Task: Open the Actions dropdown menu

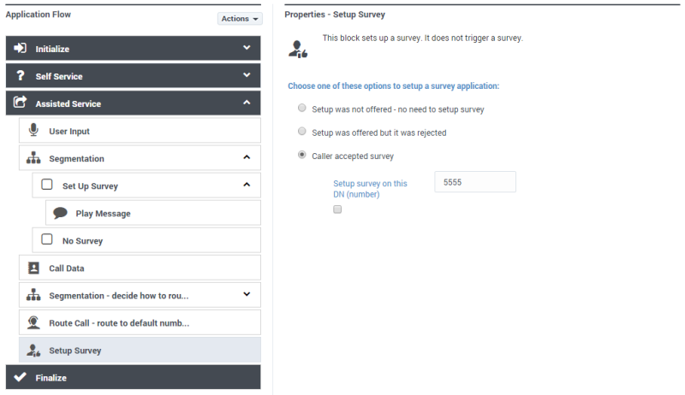Action: tap(239, 19)
